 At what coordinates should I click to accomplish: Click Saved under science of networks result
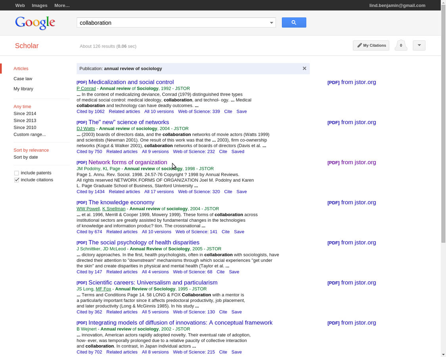click(238, 152)
